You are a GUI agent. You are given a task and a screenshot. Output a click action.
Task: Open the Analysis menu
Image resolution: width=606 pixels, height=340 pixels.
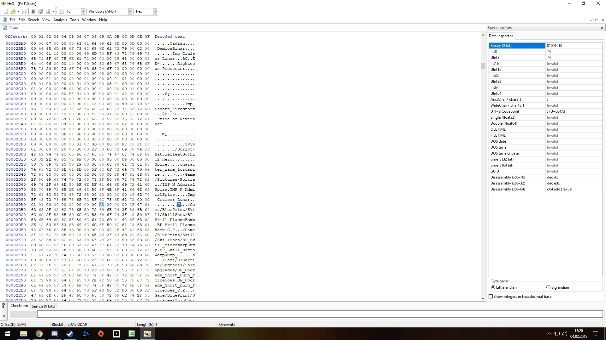pos(60,20)
